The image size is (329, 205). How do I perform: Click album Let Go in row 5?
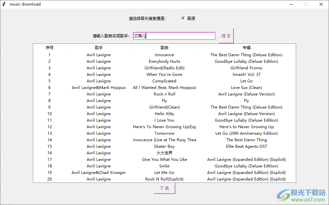pyautogui.click(x=247, y=81)
